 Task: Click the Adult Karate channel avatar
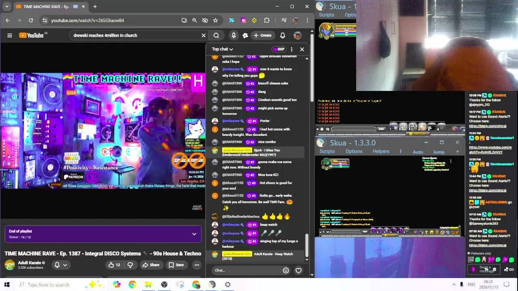click(x=10, y=265)
